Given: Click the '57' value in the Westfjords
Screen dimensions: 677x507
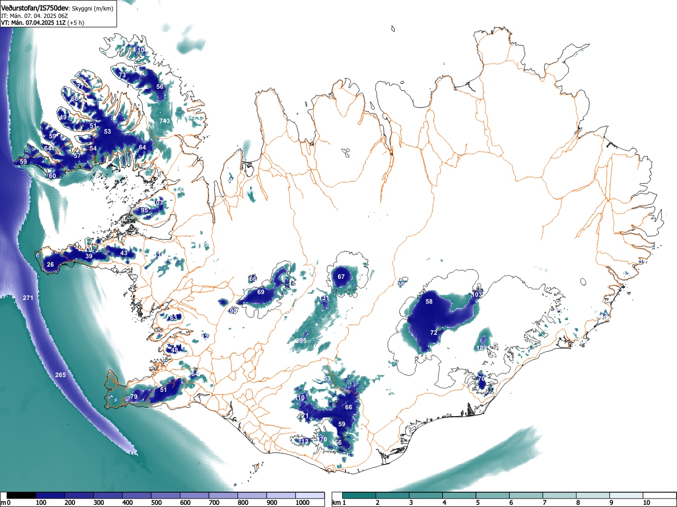Looking at the screenshot, I should [x=77, y=156].
